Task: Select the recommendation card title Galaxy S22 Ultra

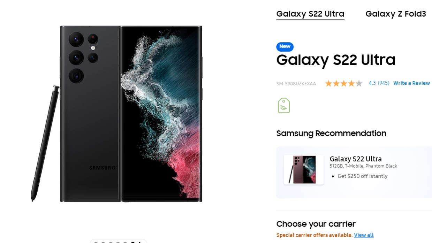Action: tap(356, 159)
